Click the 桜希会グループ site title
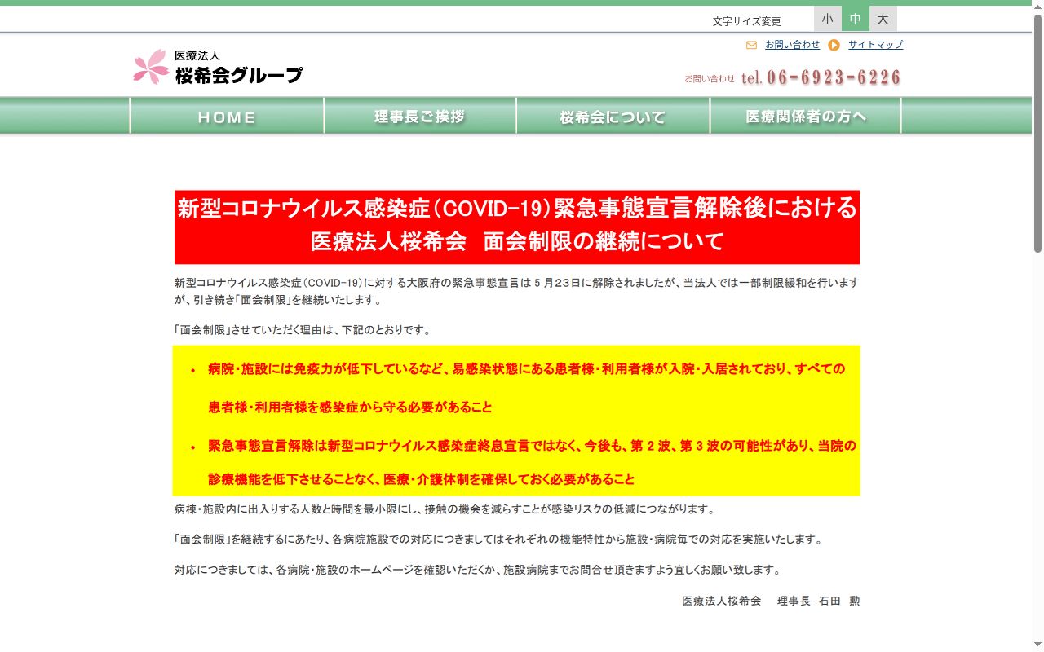The image size is (1044, 652). pos(239,76)
